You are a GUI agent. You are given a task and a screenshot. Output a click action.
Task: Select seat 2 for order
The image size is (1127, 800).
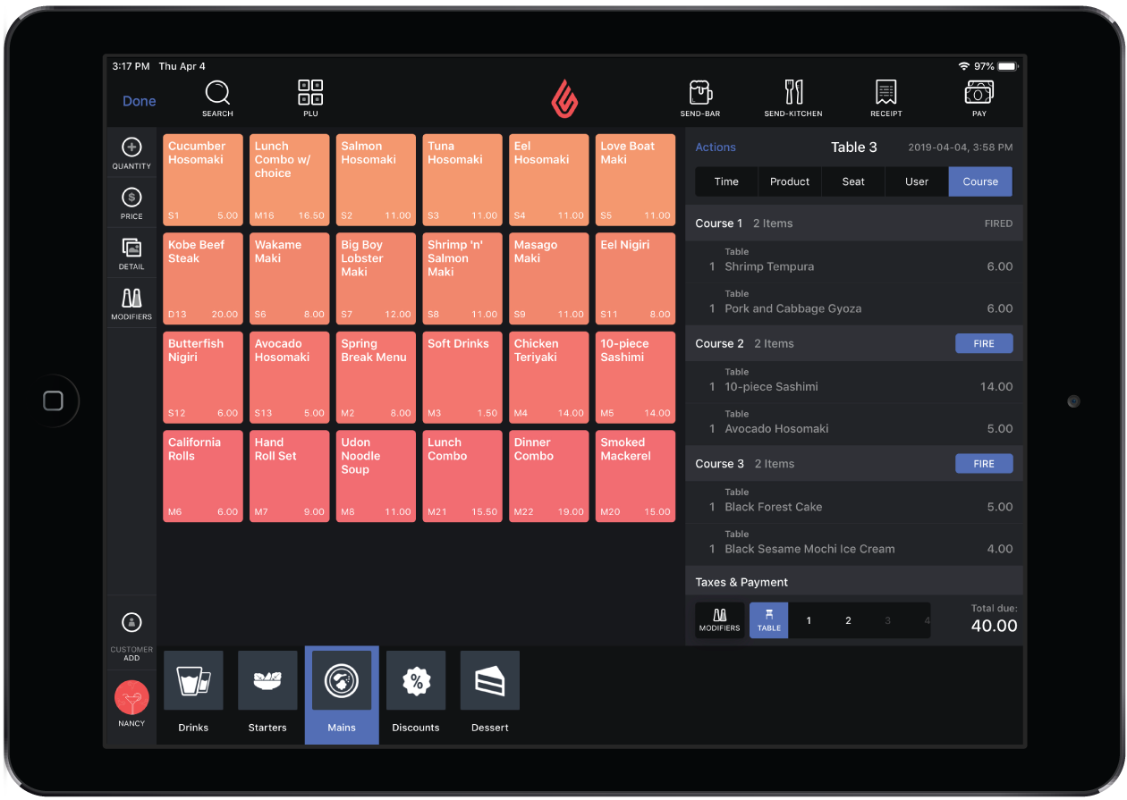(x=848, y=620)
